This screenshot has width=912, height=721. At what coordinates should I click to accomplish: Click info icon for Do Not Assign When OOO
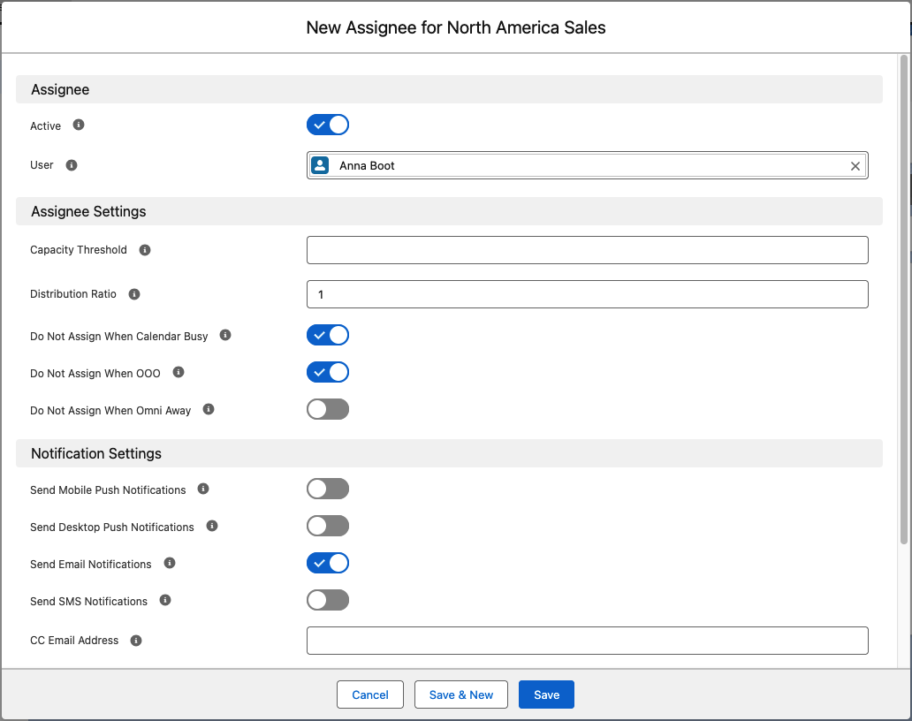[179, 372]
